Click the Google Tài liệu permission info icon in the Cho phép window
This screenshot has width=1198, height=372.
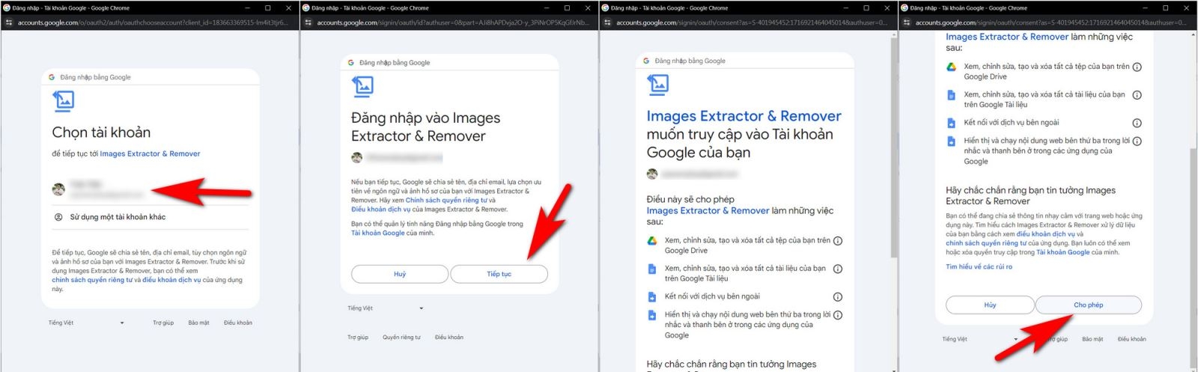coord(1137,95)
